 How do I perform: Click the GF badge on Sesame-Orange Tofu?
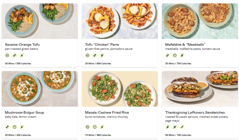point(7,55)
